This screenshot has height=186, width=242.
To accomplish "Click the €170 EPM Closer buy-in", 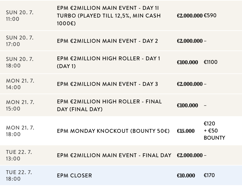I will tap(209, 175).
